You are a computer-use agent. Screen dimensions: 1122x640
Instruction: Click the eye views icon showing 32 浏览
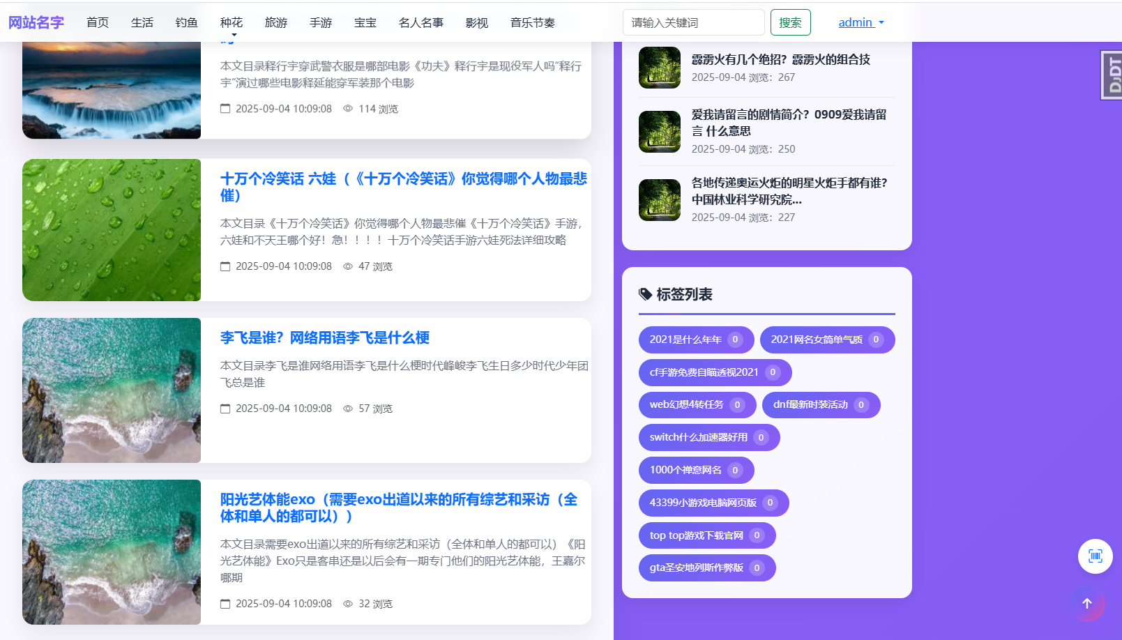tap(348, 604)
